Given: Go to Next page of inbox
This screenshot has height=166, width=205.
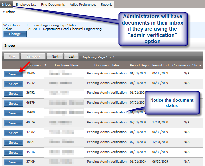Looking at the screenshot, I should 55,57.
